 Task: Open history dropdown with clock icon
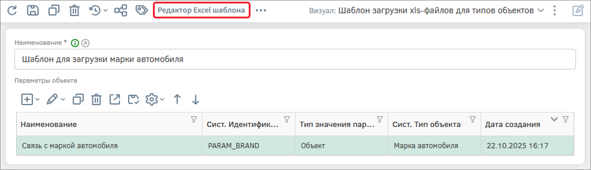(x=98, y=11)
